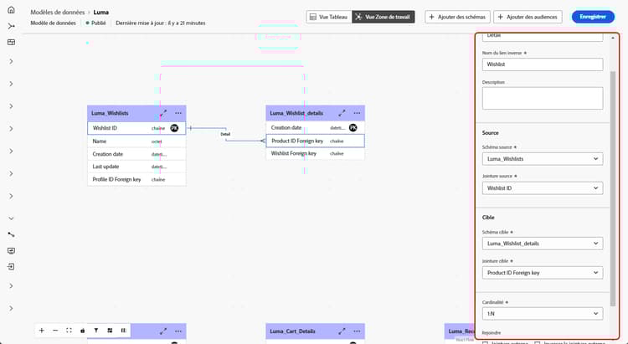This screenshot has height=344, width=628.
Task: Toggle the lock icon in the canvas toolbar
Action: tap(83, 331)
